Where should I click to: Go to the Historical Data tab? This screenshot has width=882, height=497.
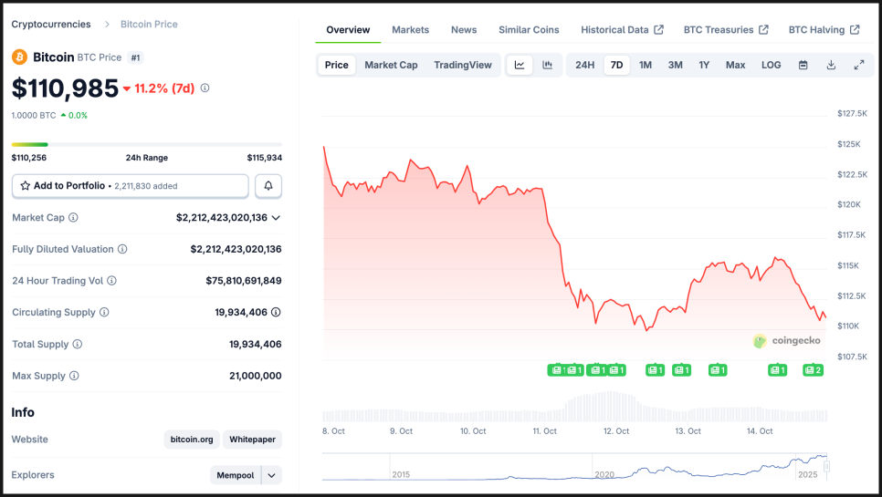[621, 30]
